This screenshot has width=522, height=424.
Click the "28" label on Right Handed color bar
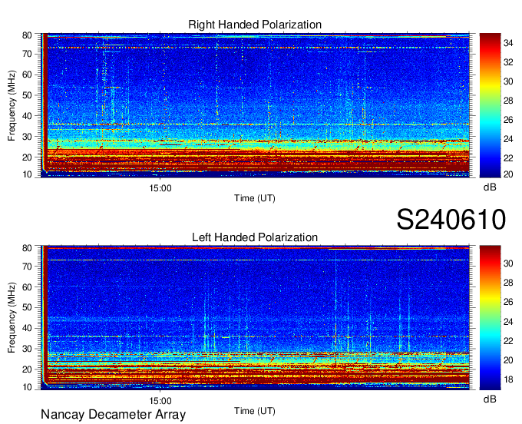pos(508,101)
